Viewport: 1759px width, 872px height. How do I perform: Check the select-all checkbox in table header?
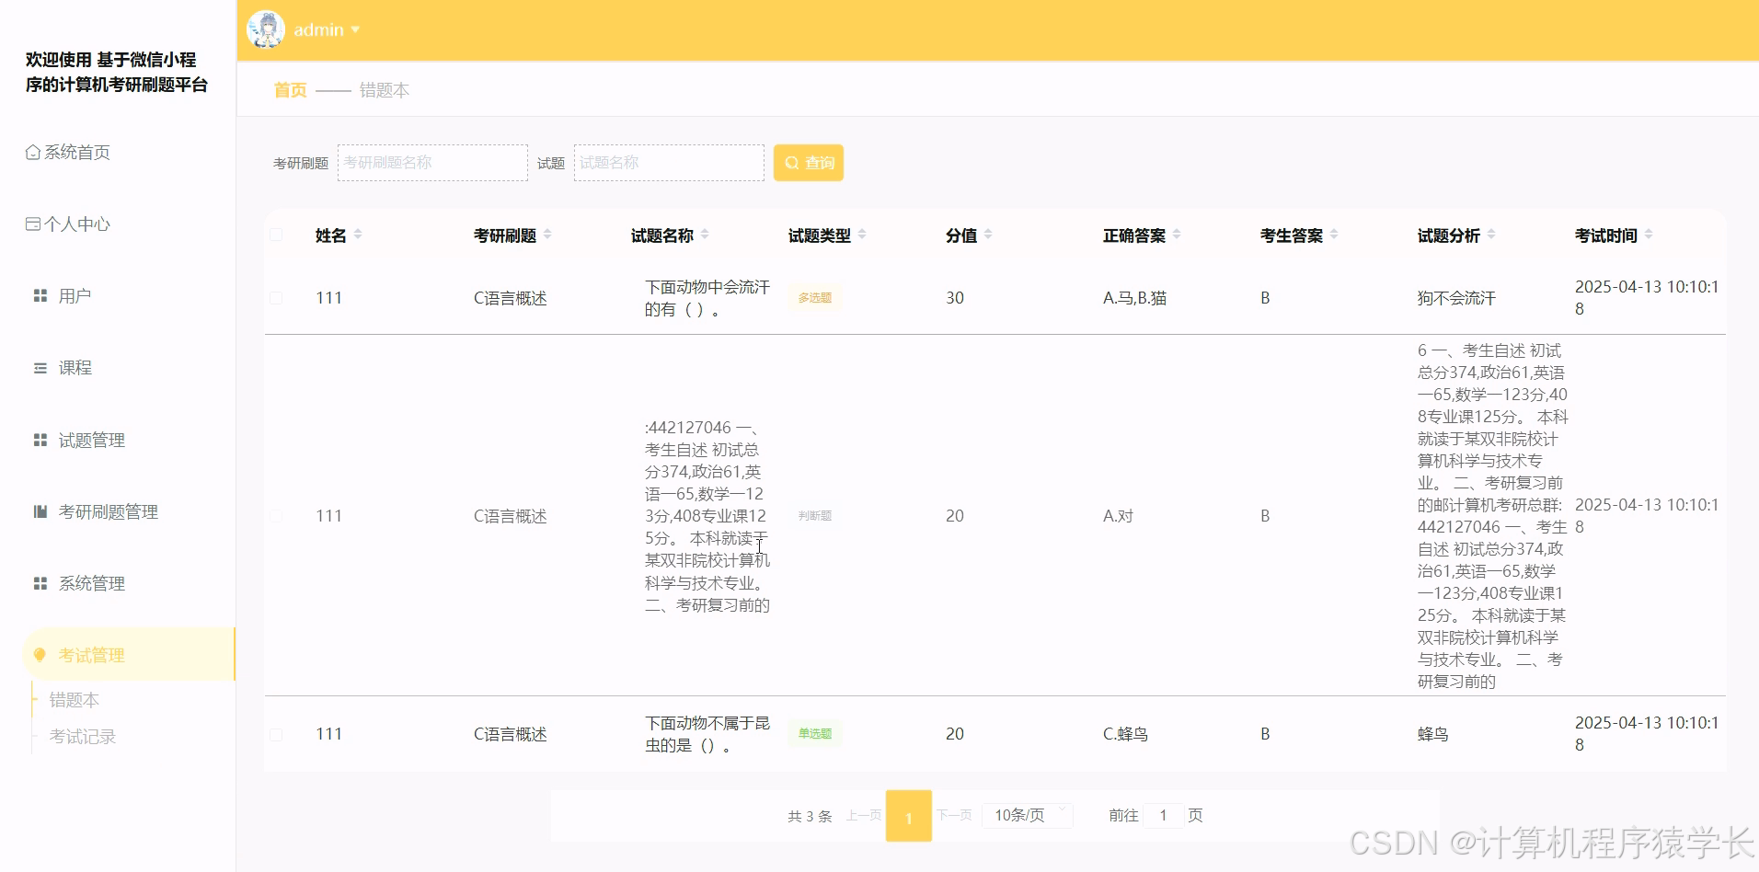pos(276,235)
